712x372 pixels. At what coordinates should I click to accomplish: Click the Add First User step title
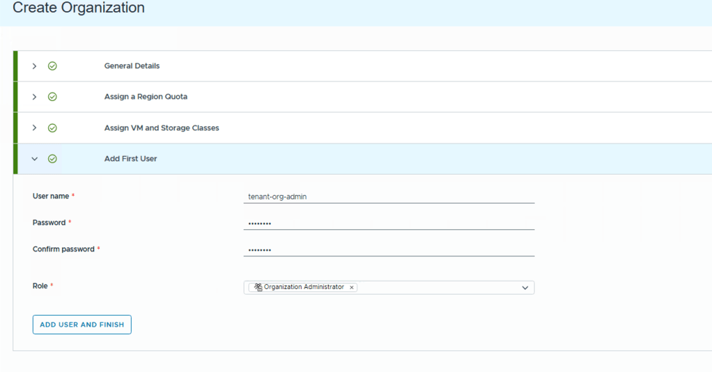[x=130, y=159]
